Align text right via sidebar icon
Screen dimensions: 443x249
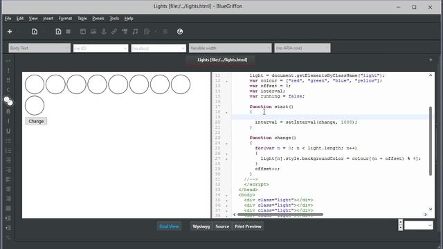pyautogui.click(x=8, y=199)
